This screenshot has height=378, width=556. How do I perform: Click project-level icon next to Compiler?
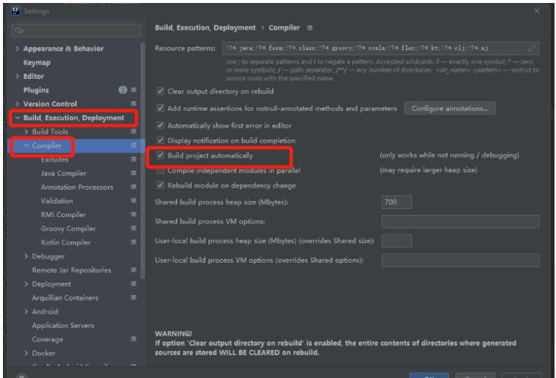[x=134, y=145]
